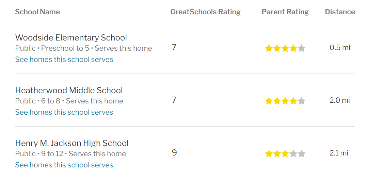Image resolution: width=367 pixels, height=181 pixels.
Task: Click Henry M. Jackson's grey fourth star
Action: (x=293, y=154)
